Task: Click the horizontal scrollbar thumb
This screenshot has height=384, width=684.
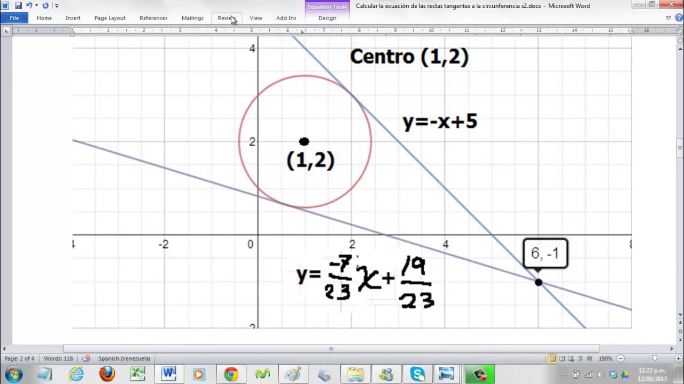Action: pos(331,349)
